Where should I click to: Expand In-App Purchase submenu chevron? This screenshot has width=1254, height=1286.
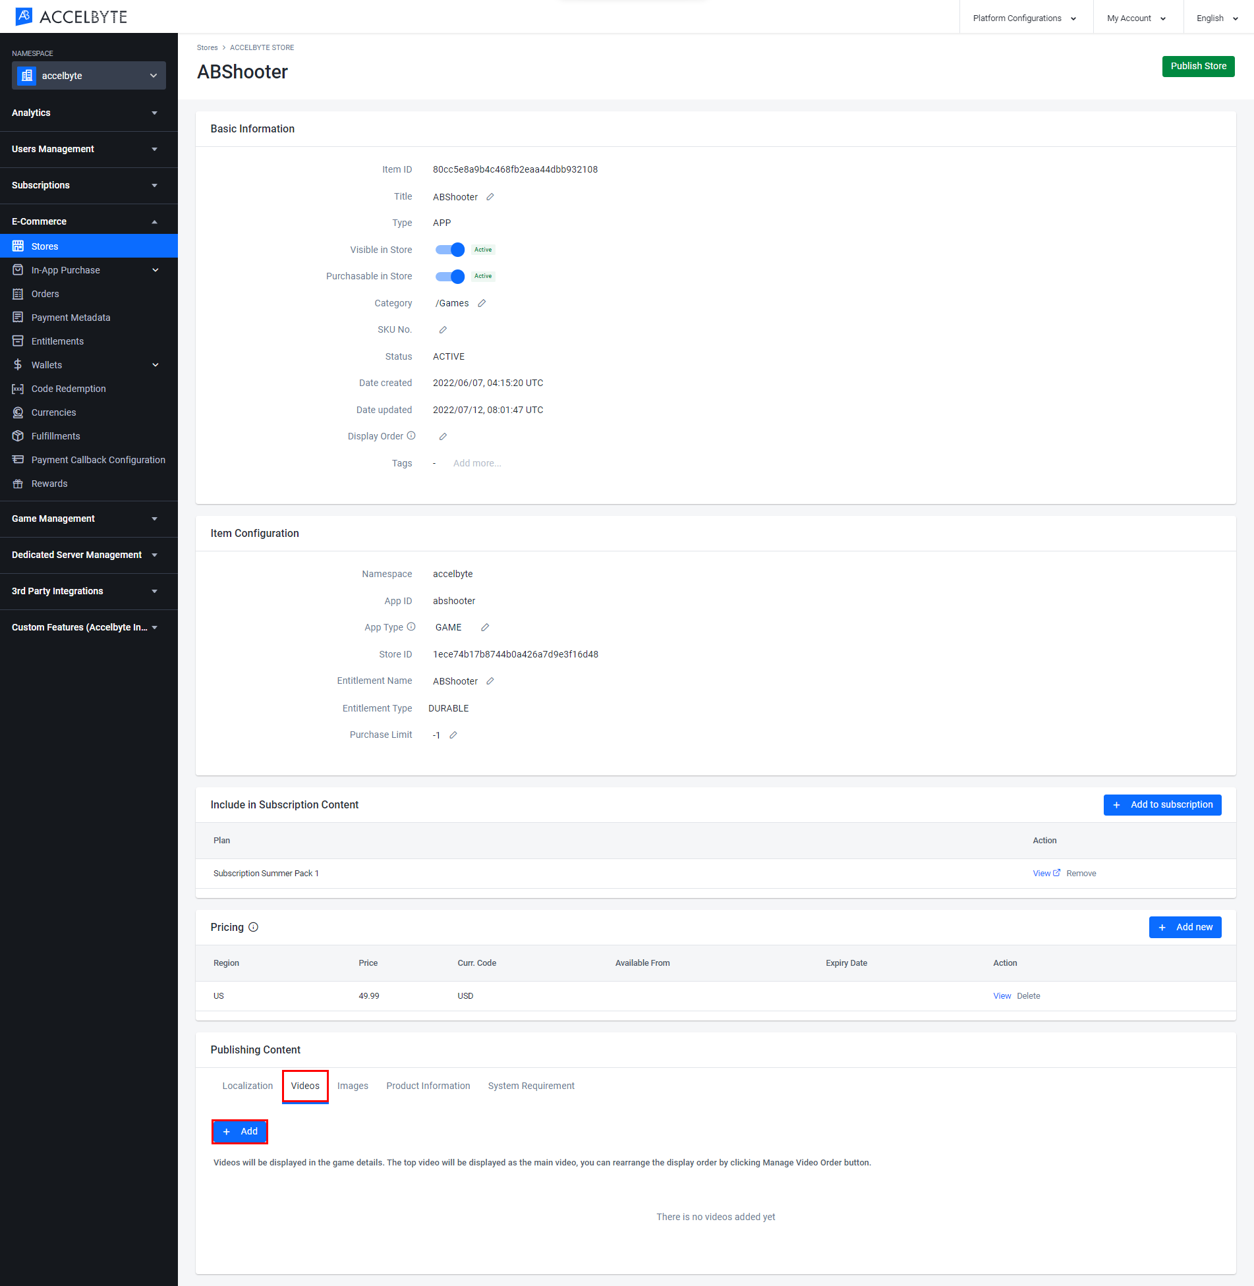tap(156, 270)
